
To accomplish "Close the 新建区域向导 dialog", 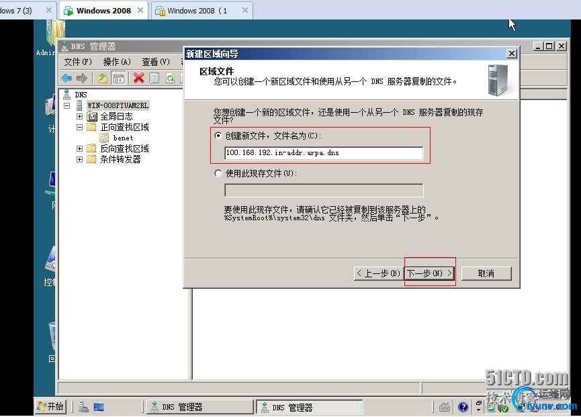I will (x=512, y=54).
